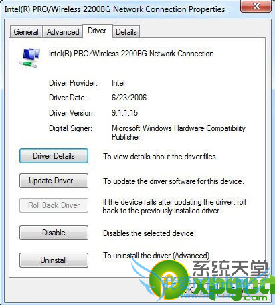Open the Driver Details button
Screen dimensions: 275x305
54,156
